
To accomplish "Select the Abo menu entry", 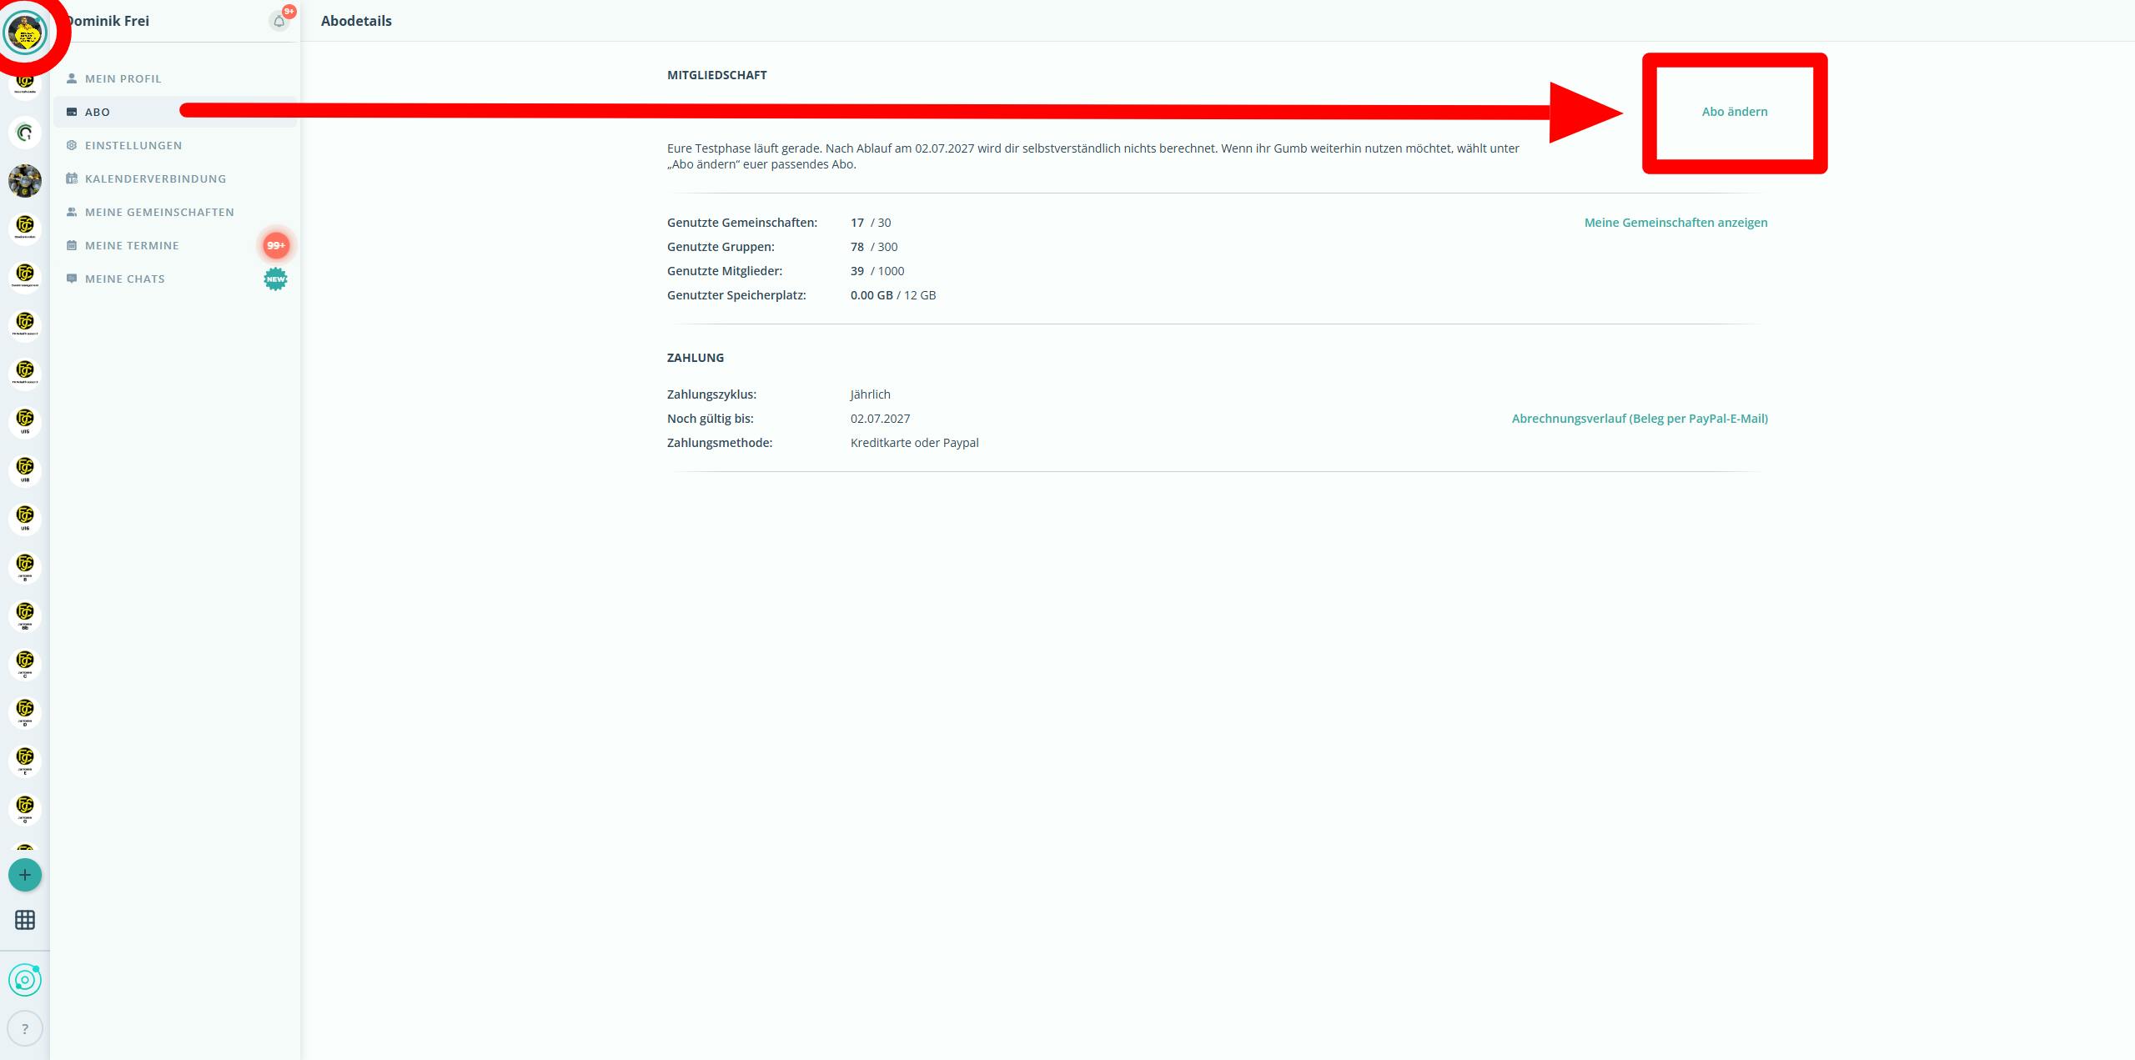I will 97,112.
